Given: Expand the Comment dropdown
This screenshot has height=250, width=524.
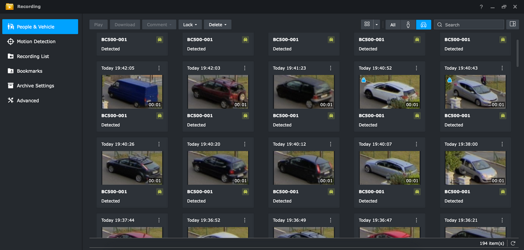Looking at the screenshot, I should coord(159,25).
